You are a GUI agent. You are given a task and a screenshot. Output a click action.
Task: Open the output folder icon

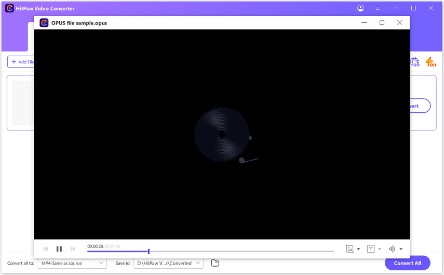(x=215, y=263)
